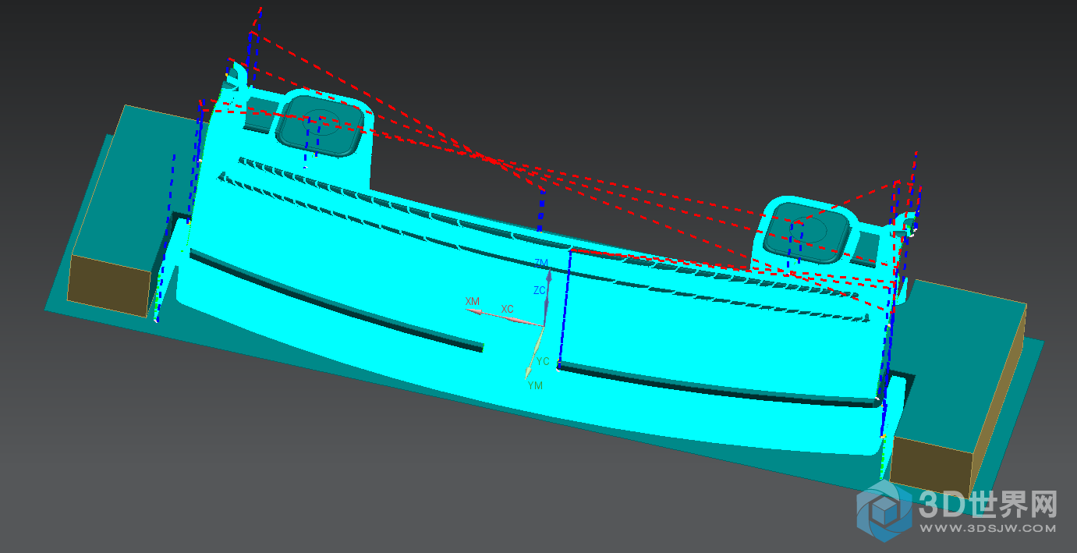Click the XM axis label
The image size is (1077, 553).
pyautogui.click(x=472, y=301)
